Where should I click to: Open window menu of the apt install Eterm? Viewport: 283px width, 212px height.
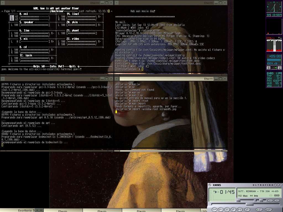click(x=3, y=79)
